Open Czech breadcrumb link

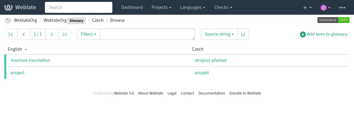98,20
